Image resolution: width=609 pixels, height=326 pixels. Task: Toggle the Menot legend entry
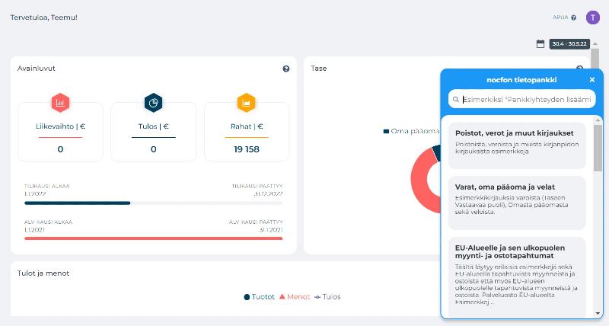point(295,297)
